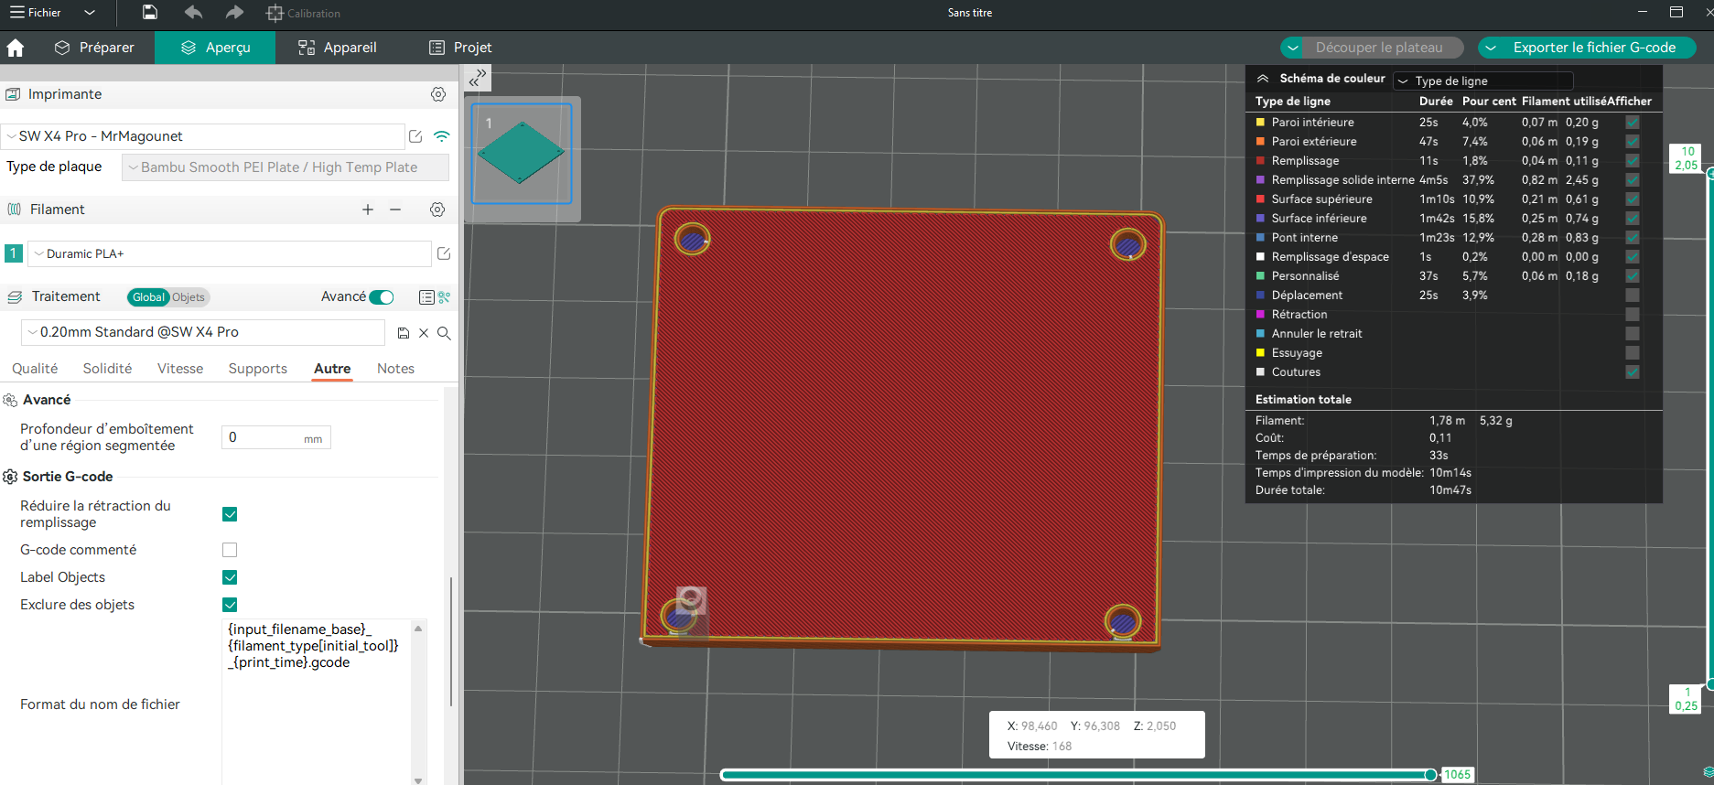Expand the dropdown arrow next to Fichier

[x=90, y=13]
